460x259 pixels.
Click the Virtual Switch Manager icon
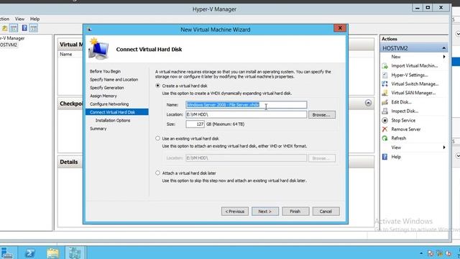(x=385, y=84)
